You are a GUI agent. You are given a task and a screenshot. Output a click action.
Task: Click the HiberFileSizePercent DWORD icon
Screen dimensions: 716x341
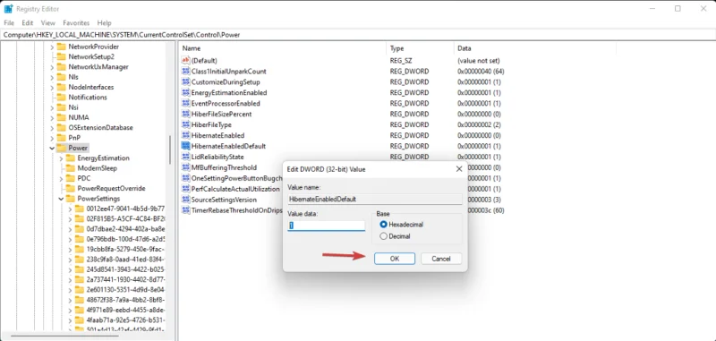[x=185, y=115]
